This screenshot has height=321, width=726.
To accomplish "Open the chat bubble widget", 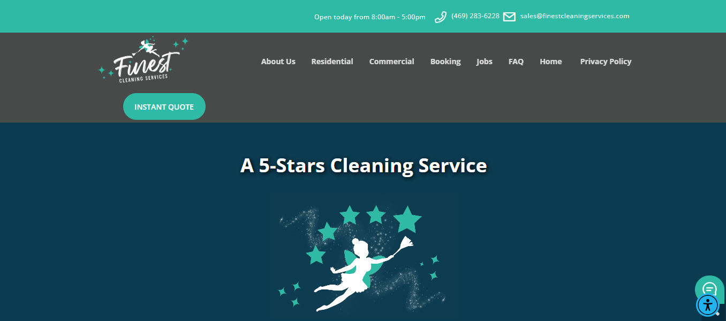I will point(709,288).
